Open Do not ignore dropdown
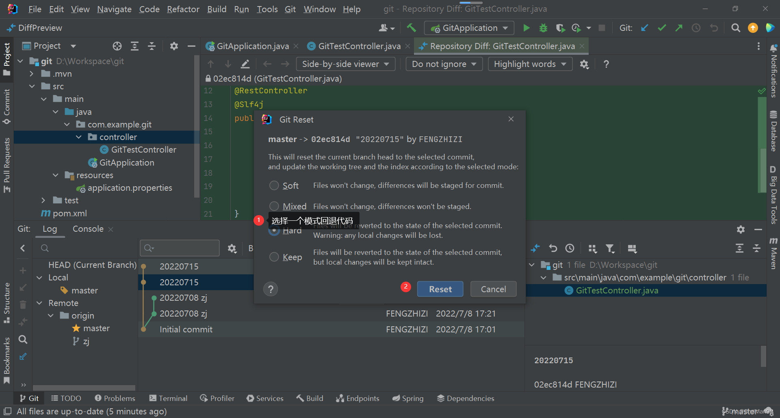This screenshot has width=780, height=418. 444,64
